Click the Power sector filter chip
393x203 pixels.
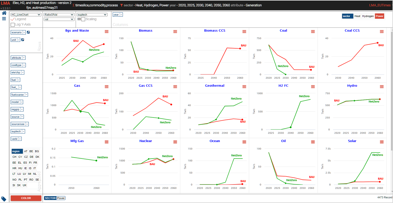tap(61, 198)
